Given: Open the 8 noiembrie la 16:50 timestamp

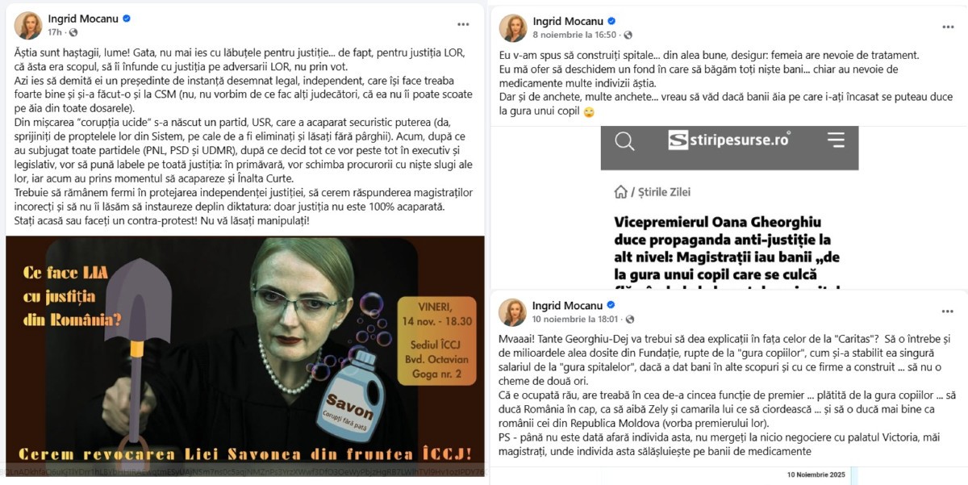Looking at the screenshot, I should tap(574, 36).
